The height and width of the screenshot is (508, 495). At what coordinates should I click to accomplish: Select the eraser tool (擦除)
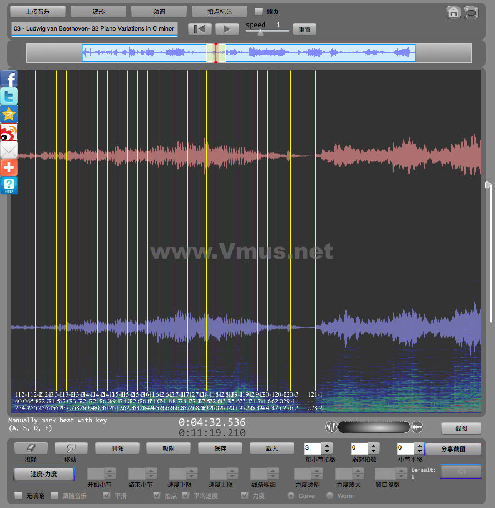click(31, 448)
